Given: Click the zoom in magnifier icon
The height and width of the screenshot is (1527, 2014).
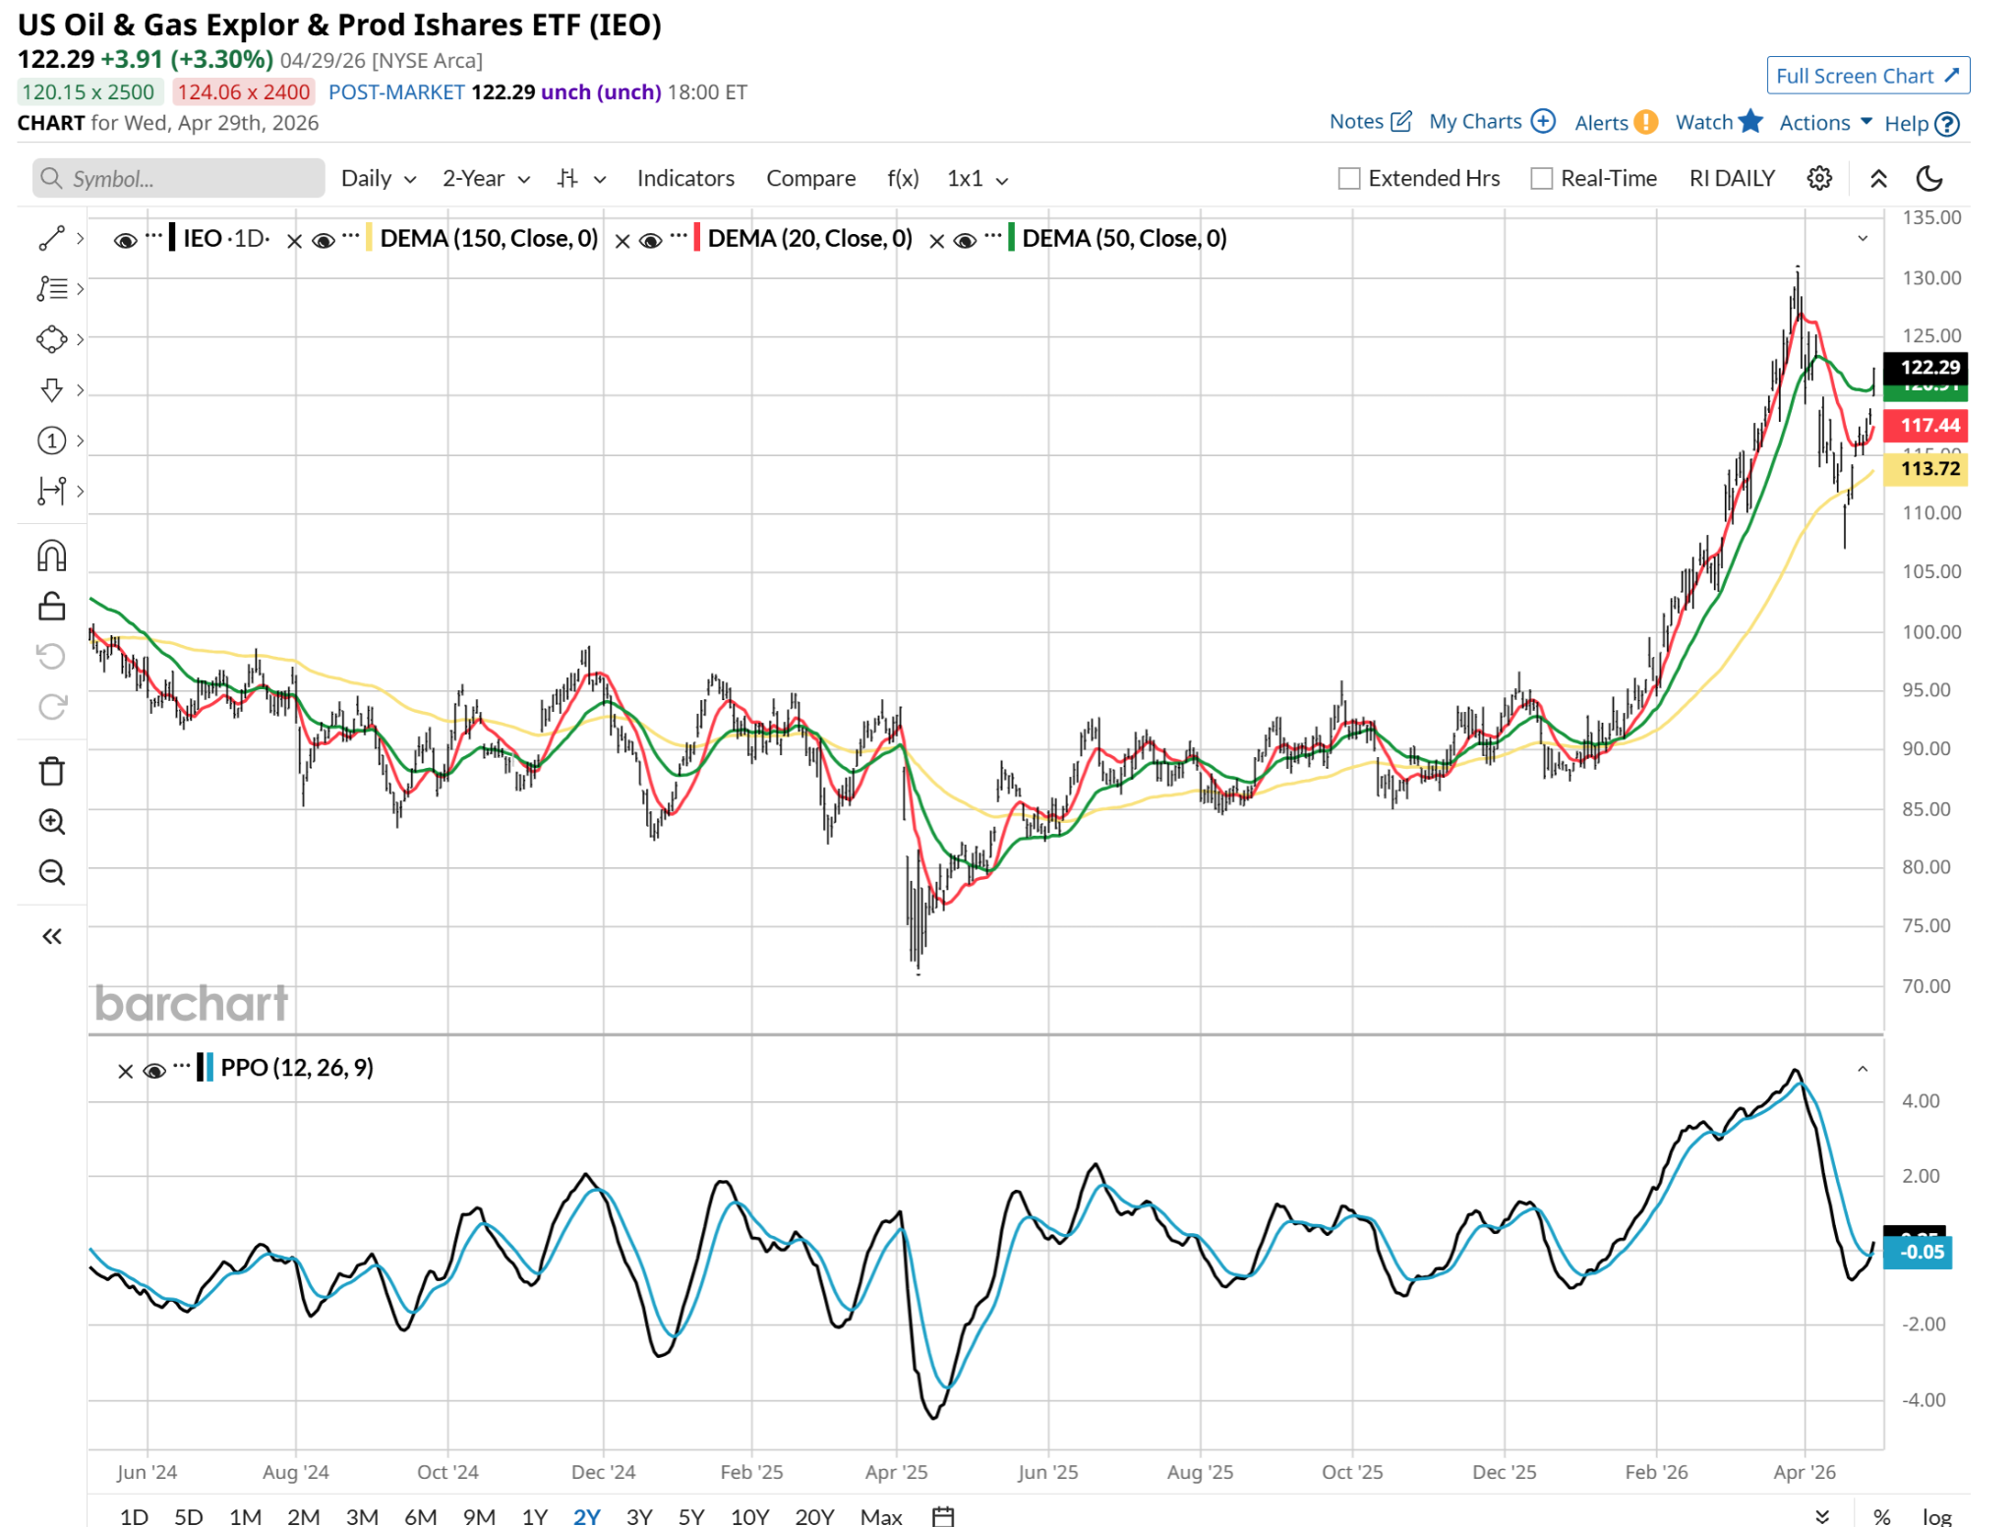Looking at the screenshot, I should click(x=51, y=822).
